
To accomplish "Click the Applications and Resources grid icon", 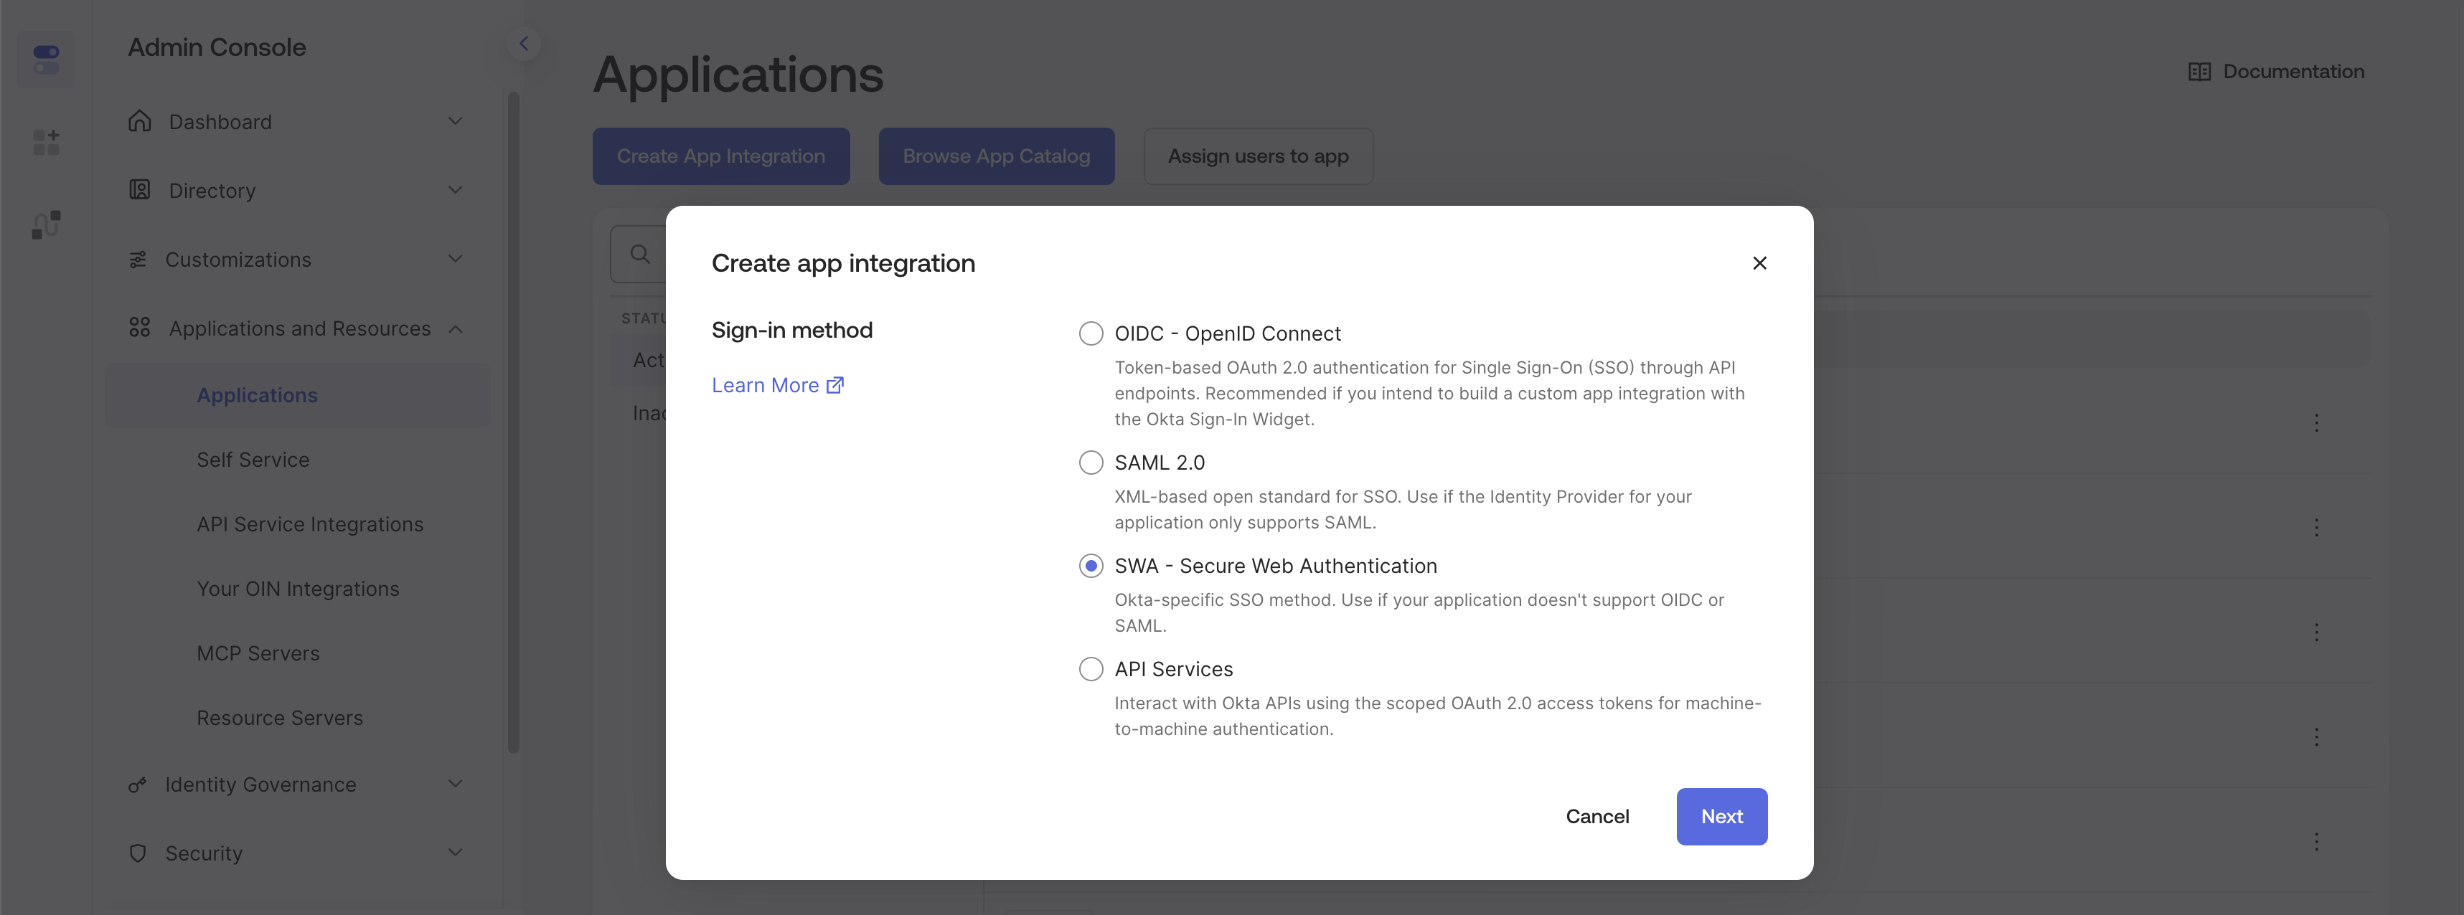I will click(x=140, y=328).
